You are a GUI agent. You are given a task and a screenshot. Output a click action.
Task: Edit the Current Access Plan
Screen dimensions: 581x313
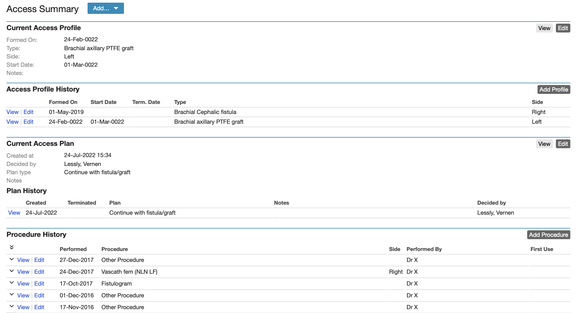point(563,144)
